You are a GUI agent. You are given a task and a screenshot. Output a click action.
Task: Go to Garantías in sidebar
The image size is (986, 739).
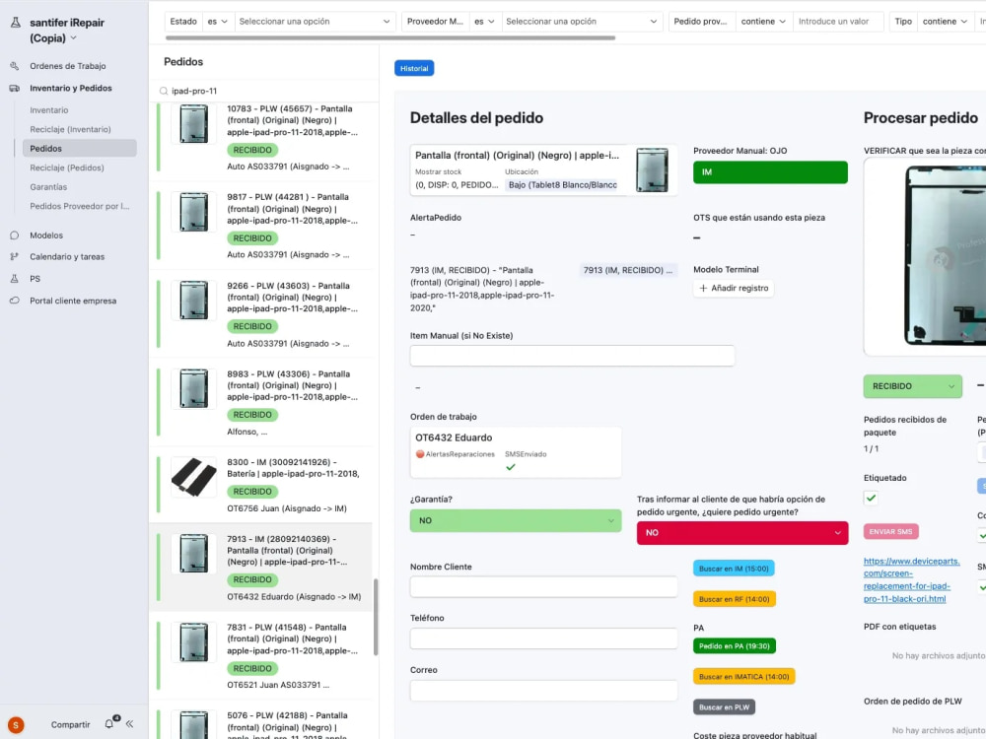tap(48, 187)
